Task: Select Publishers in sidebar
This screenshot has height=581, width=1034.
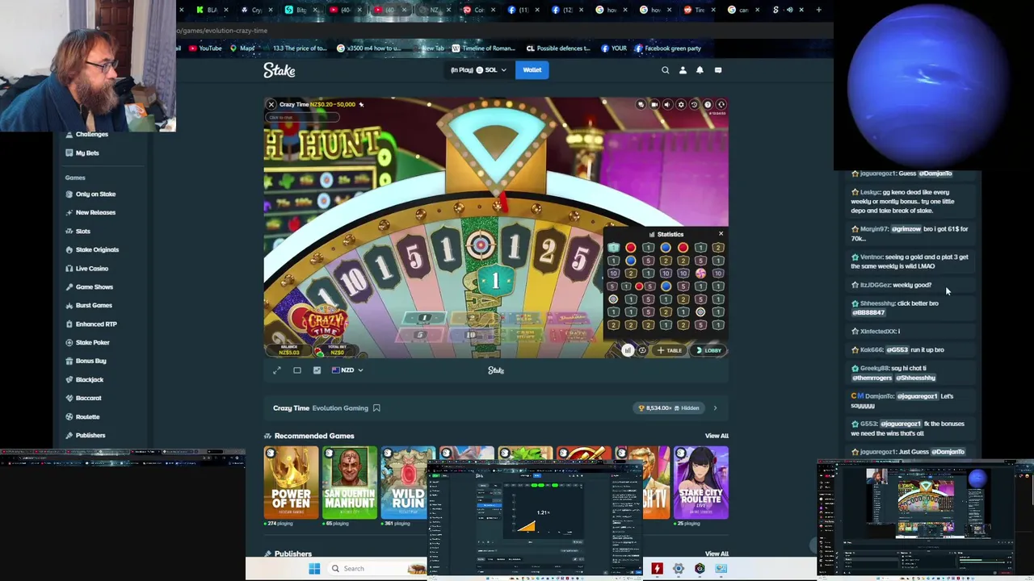Action: (x=90, y=436)
